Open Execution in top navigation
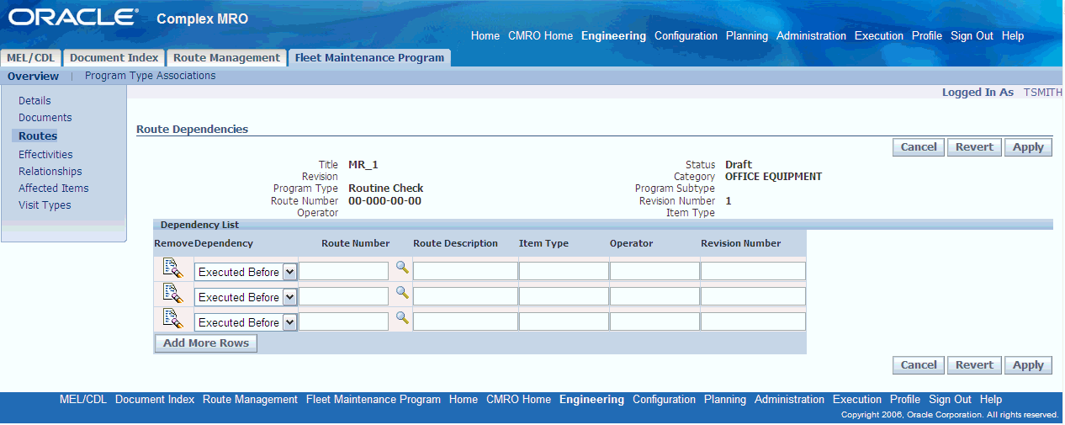1065x425 pixels. tap(879, 36)
